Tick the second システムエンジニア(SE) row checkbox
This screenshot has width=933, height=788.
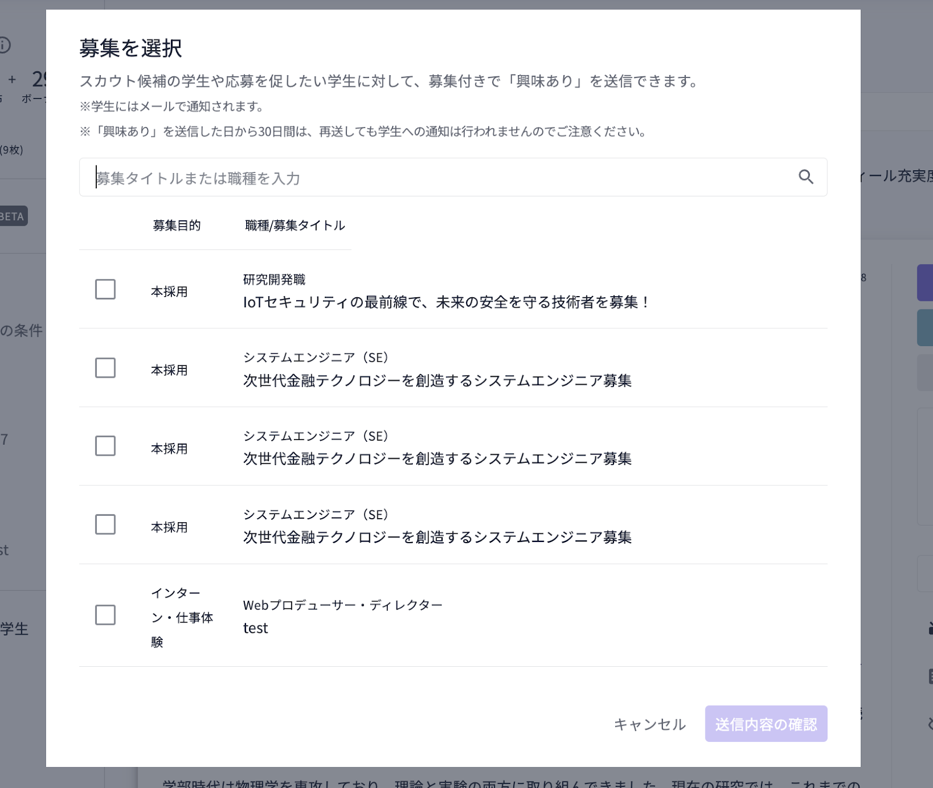click(106, 446)
